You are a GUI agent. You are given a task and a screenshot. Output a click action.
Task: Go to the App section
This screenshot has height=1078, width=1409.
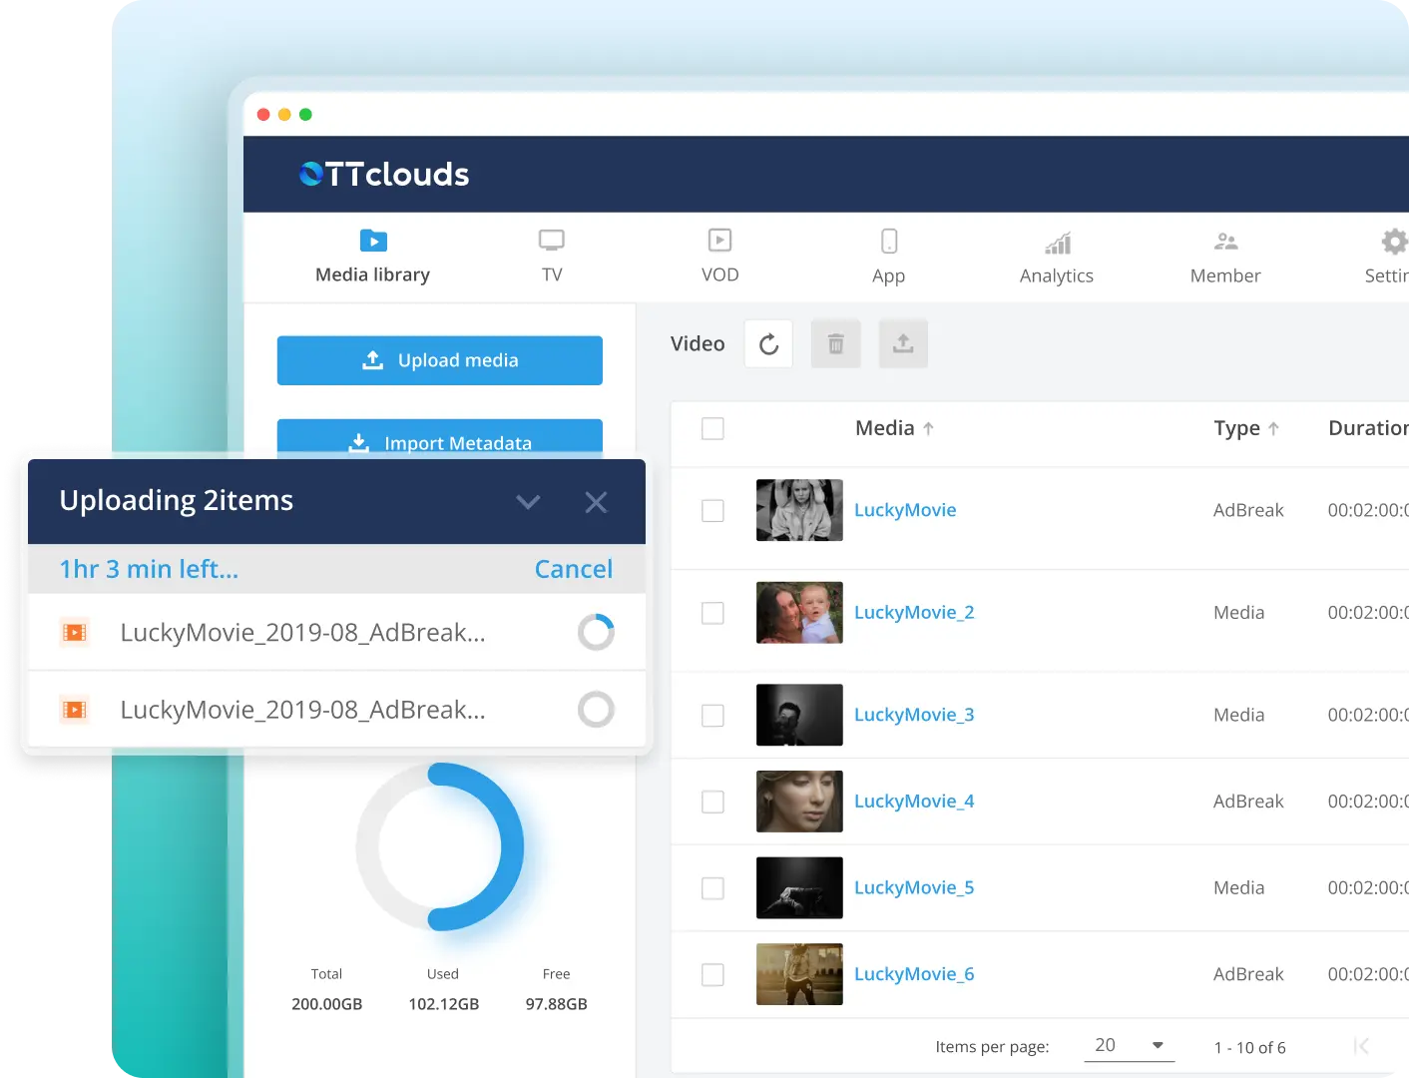[x=888, y=257]
